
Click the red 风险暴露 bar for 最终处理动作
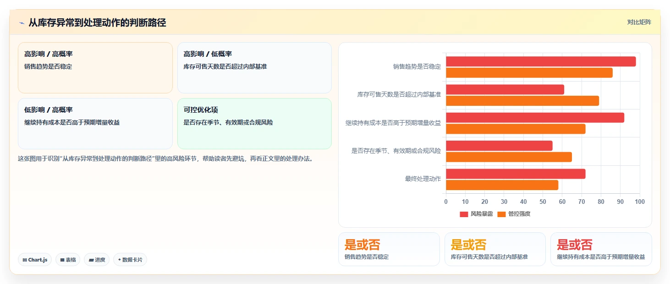pos(516,174)
